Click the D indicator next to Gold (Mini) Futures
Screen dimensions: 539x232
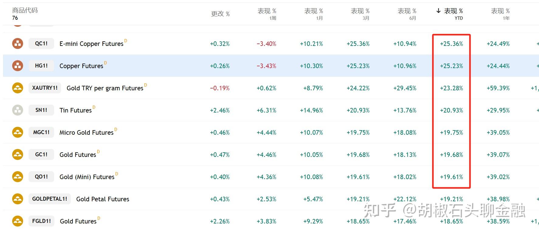click(116, 174)
